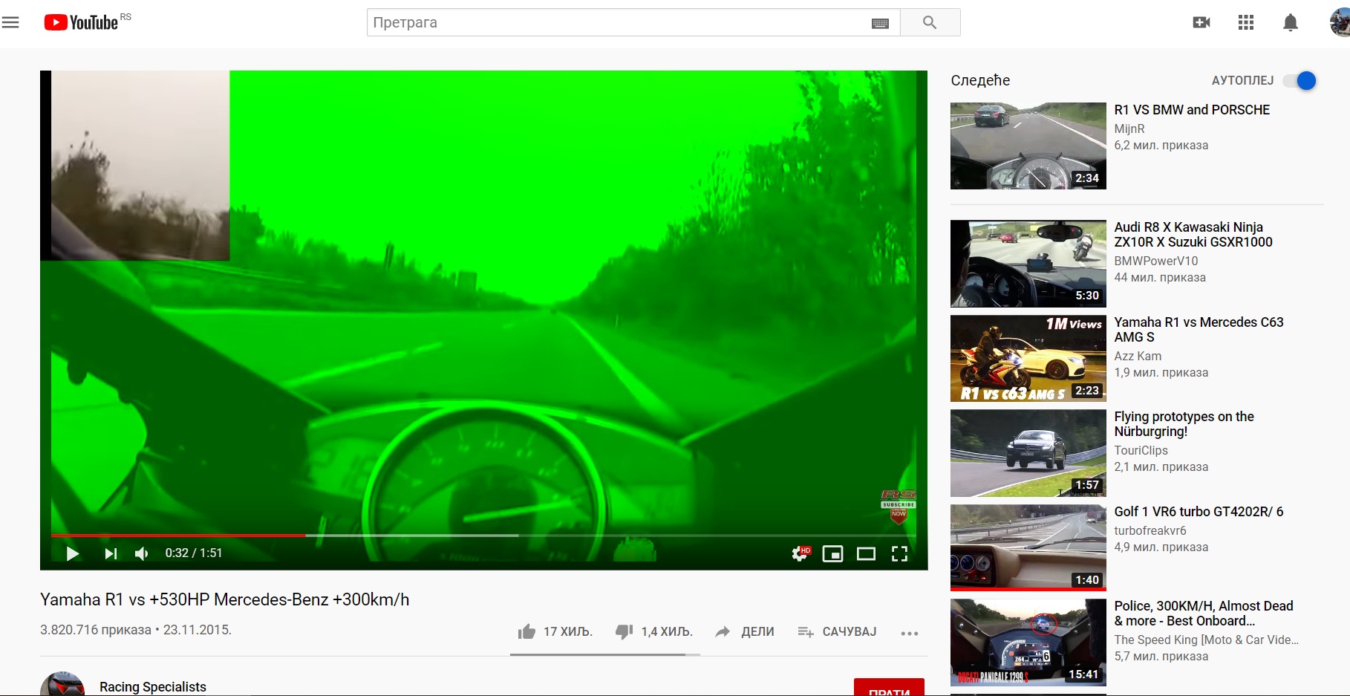
Task: Enable the miniplayer
Action: tap(832, 553)
